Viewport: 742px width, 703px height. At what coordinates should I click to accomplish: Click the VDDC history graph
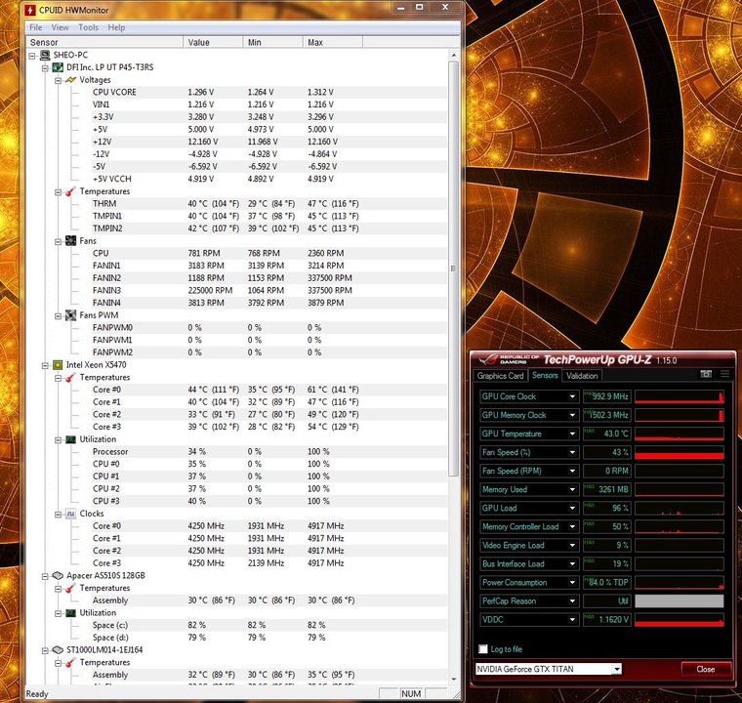(680, 620)
